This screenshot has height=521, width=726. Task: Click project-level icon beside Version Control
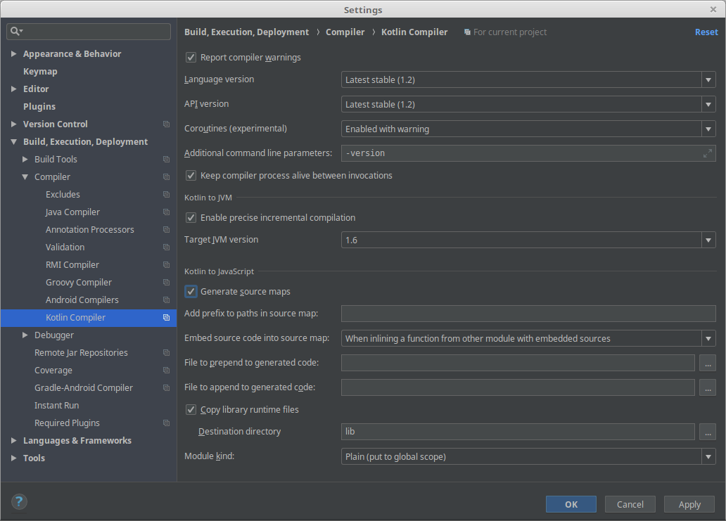click(x=166, y=124)
